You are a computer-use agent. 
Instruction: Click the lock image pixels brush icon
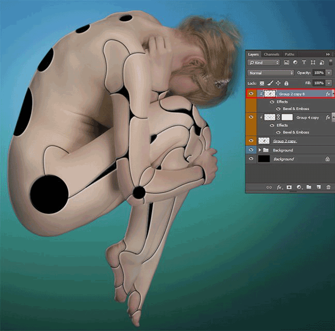[270, 83]
